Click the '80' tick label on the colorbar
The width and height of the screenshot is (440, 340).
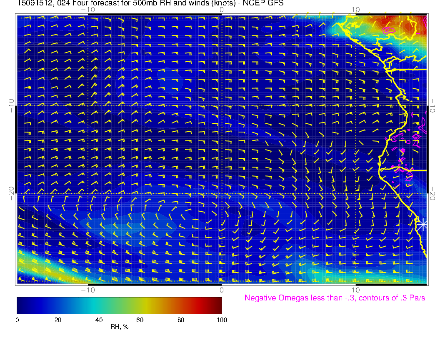(x=181, y=320)
